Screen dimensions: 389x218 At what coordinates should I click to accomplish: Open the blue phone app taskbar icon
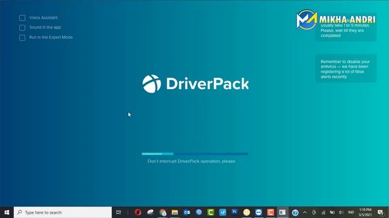pyautogui.click(x=199, y=213)
